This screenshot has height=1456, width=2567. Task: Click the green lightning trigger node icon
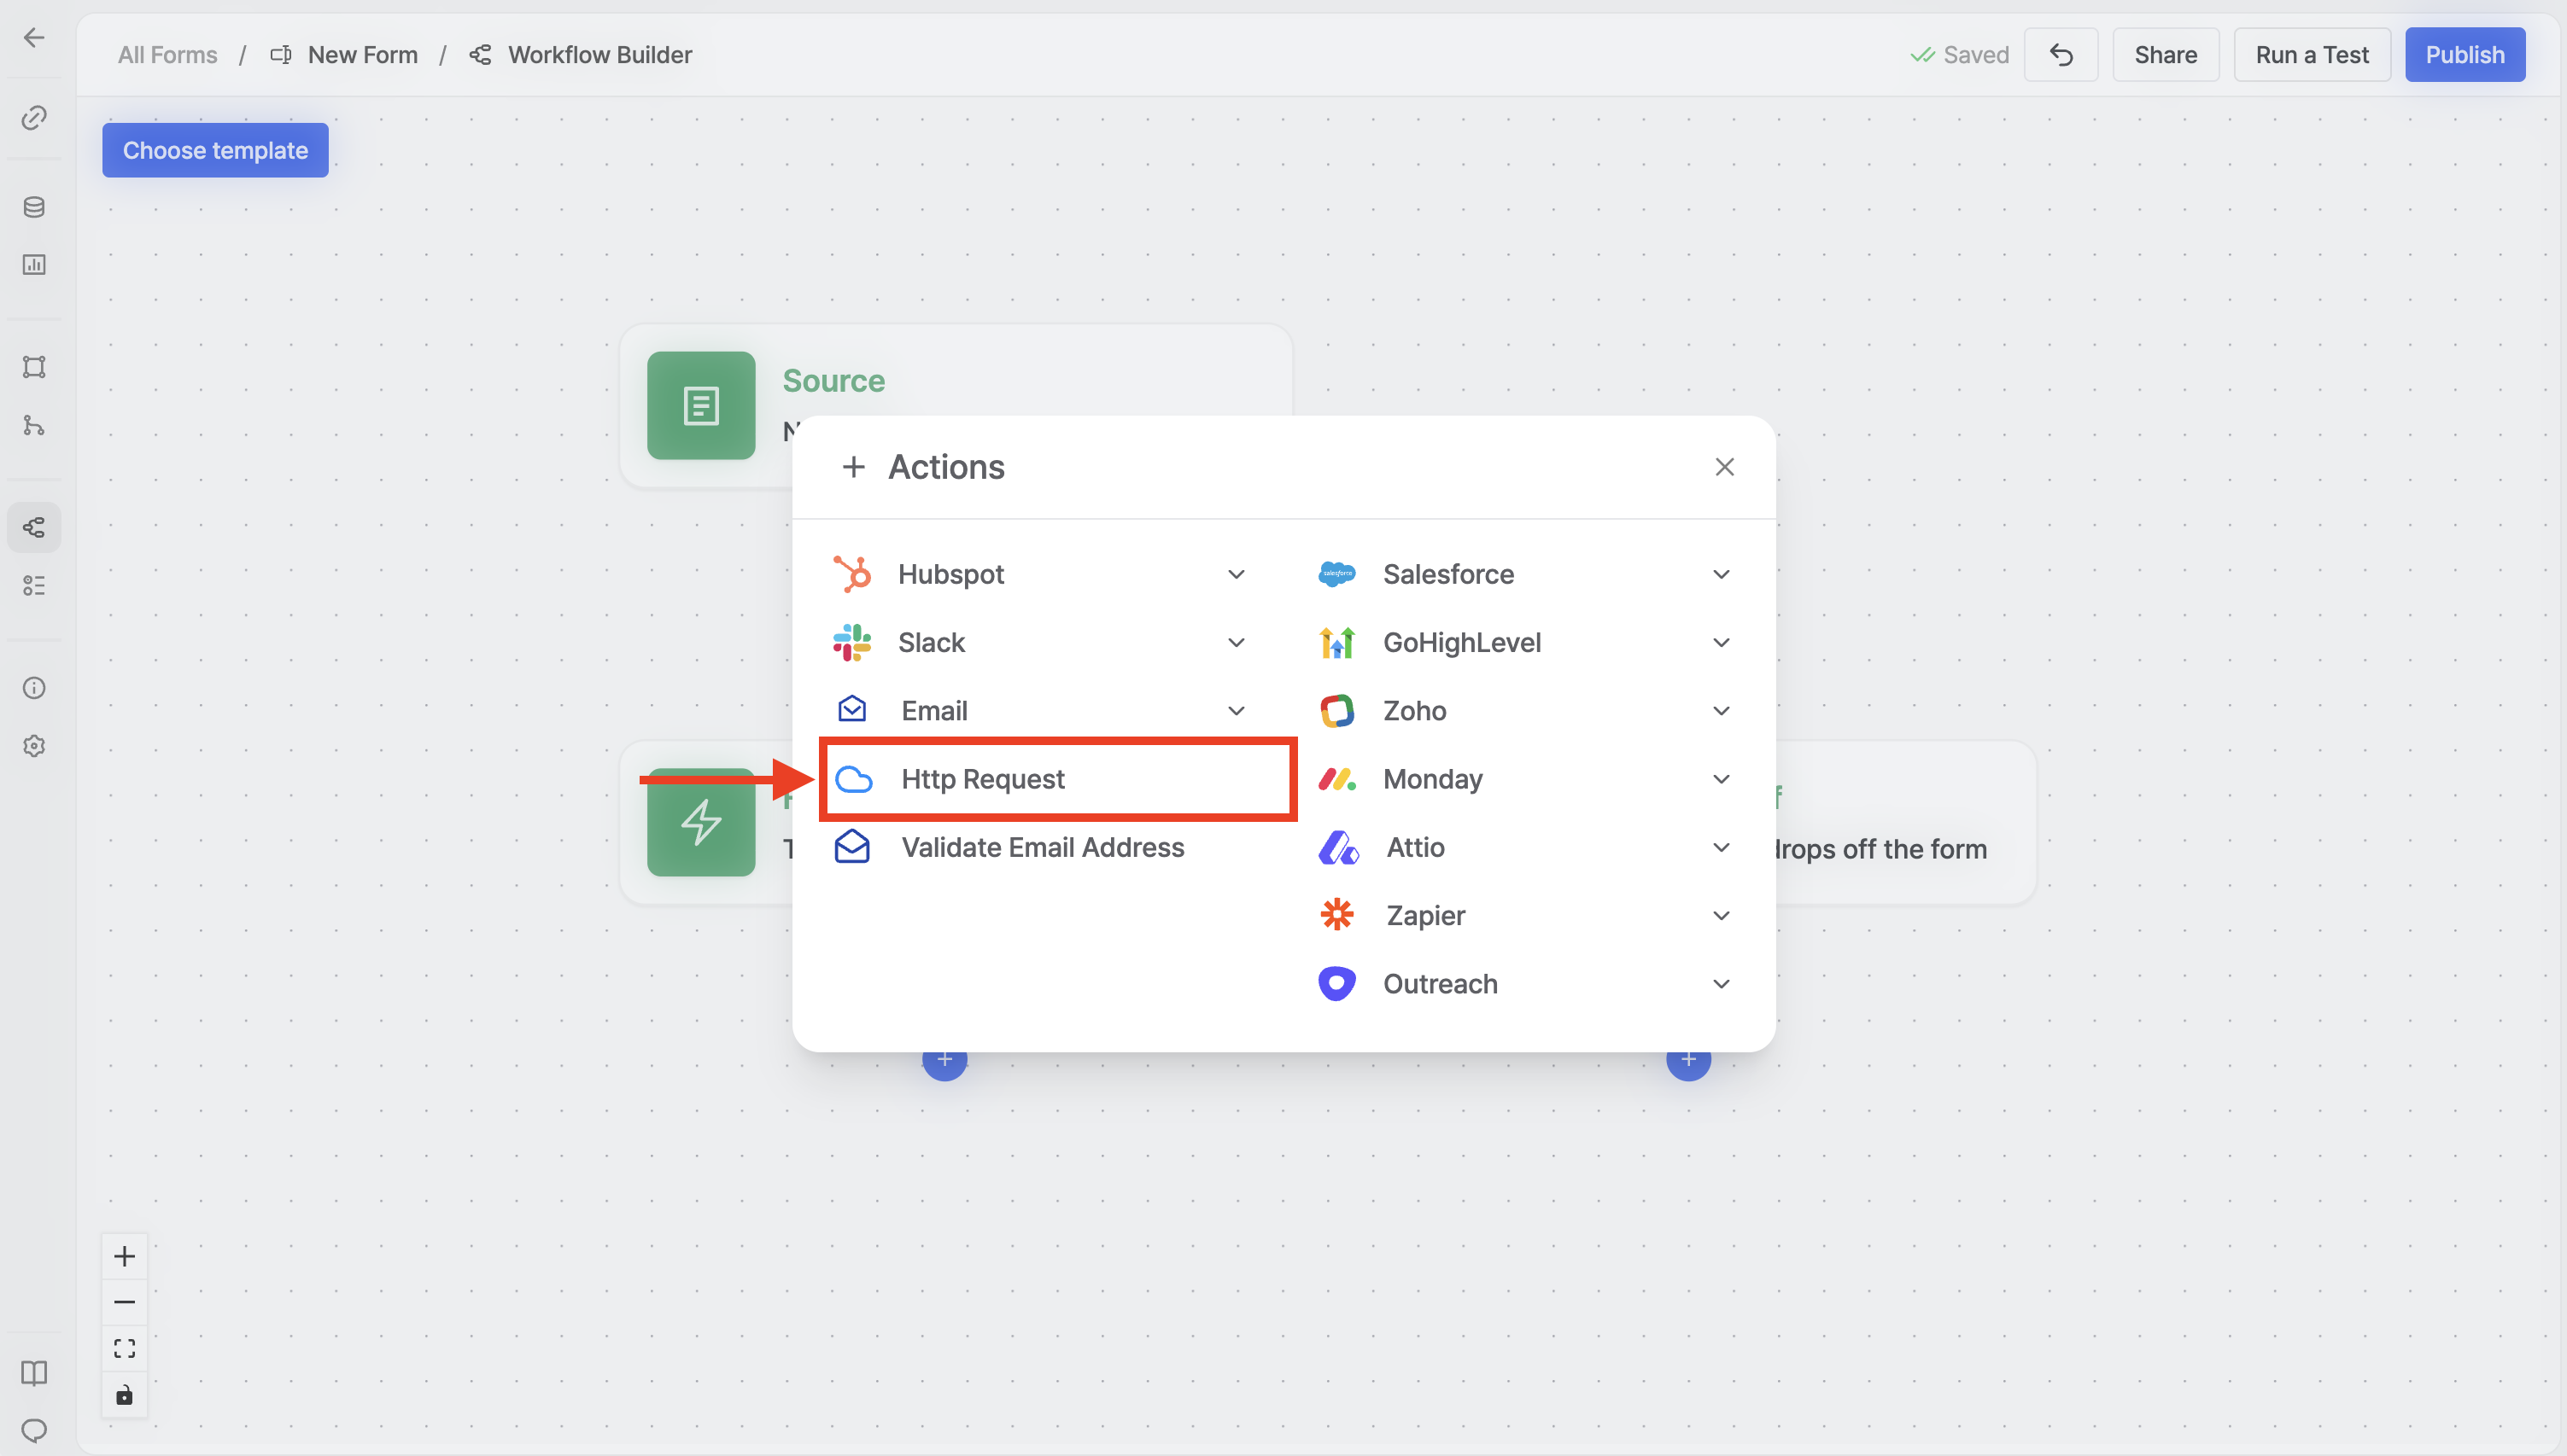pyautogui.click(x=701, y=822)
